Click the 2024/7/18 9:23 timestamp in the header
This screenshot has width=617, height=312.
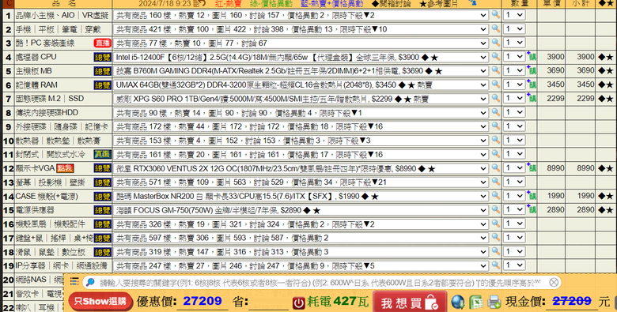[x=165, y=4]
